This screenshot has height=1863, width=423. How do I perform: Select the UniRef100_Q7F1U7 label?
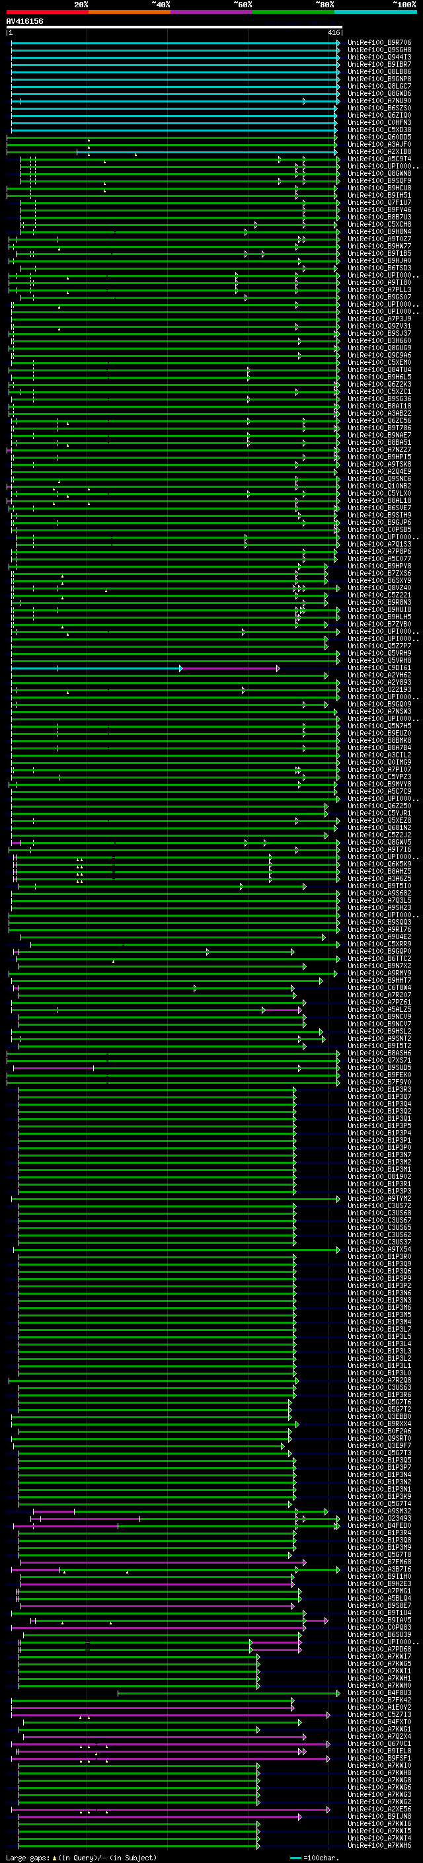click(x=379, y=202)
